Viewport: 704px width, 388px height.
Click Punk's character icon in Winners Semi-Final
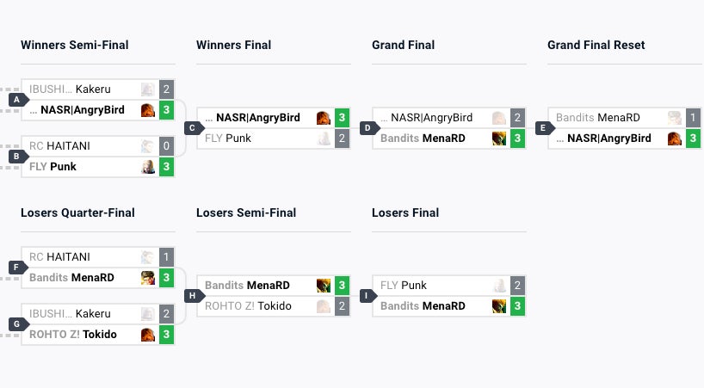(148, 167)
